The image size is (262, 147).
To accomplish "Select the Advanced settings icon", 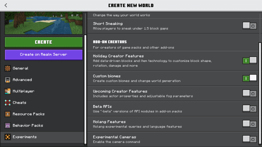I will pos(7,80).
